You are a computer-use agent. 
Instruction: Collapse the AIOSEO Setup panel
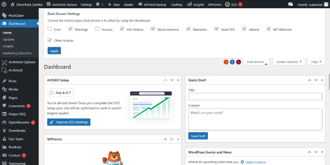coord(178,80)
